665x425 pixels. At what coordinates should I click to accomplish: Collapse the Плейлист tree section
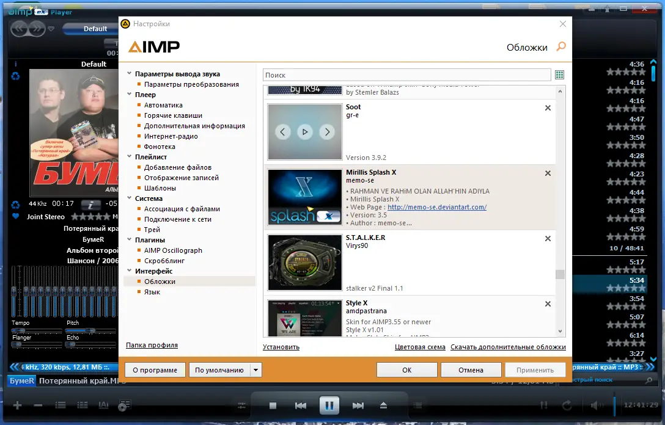130,156
